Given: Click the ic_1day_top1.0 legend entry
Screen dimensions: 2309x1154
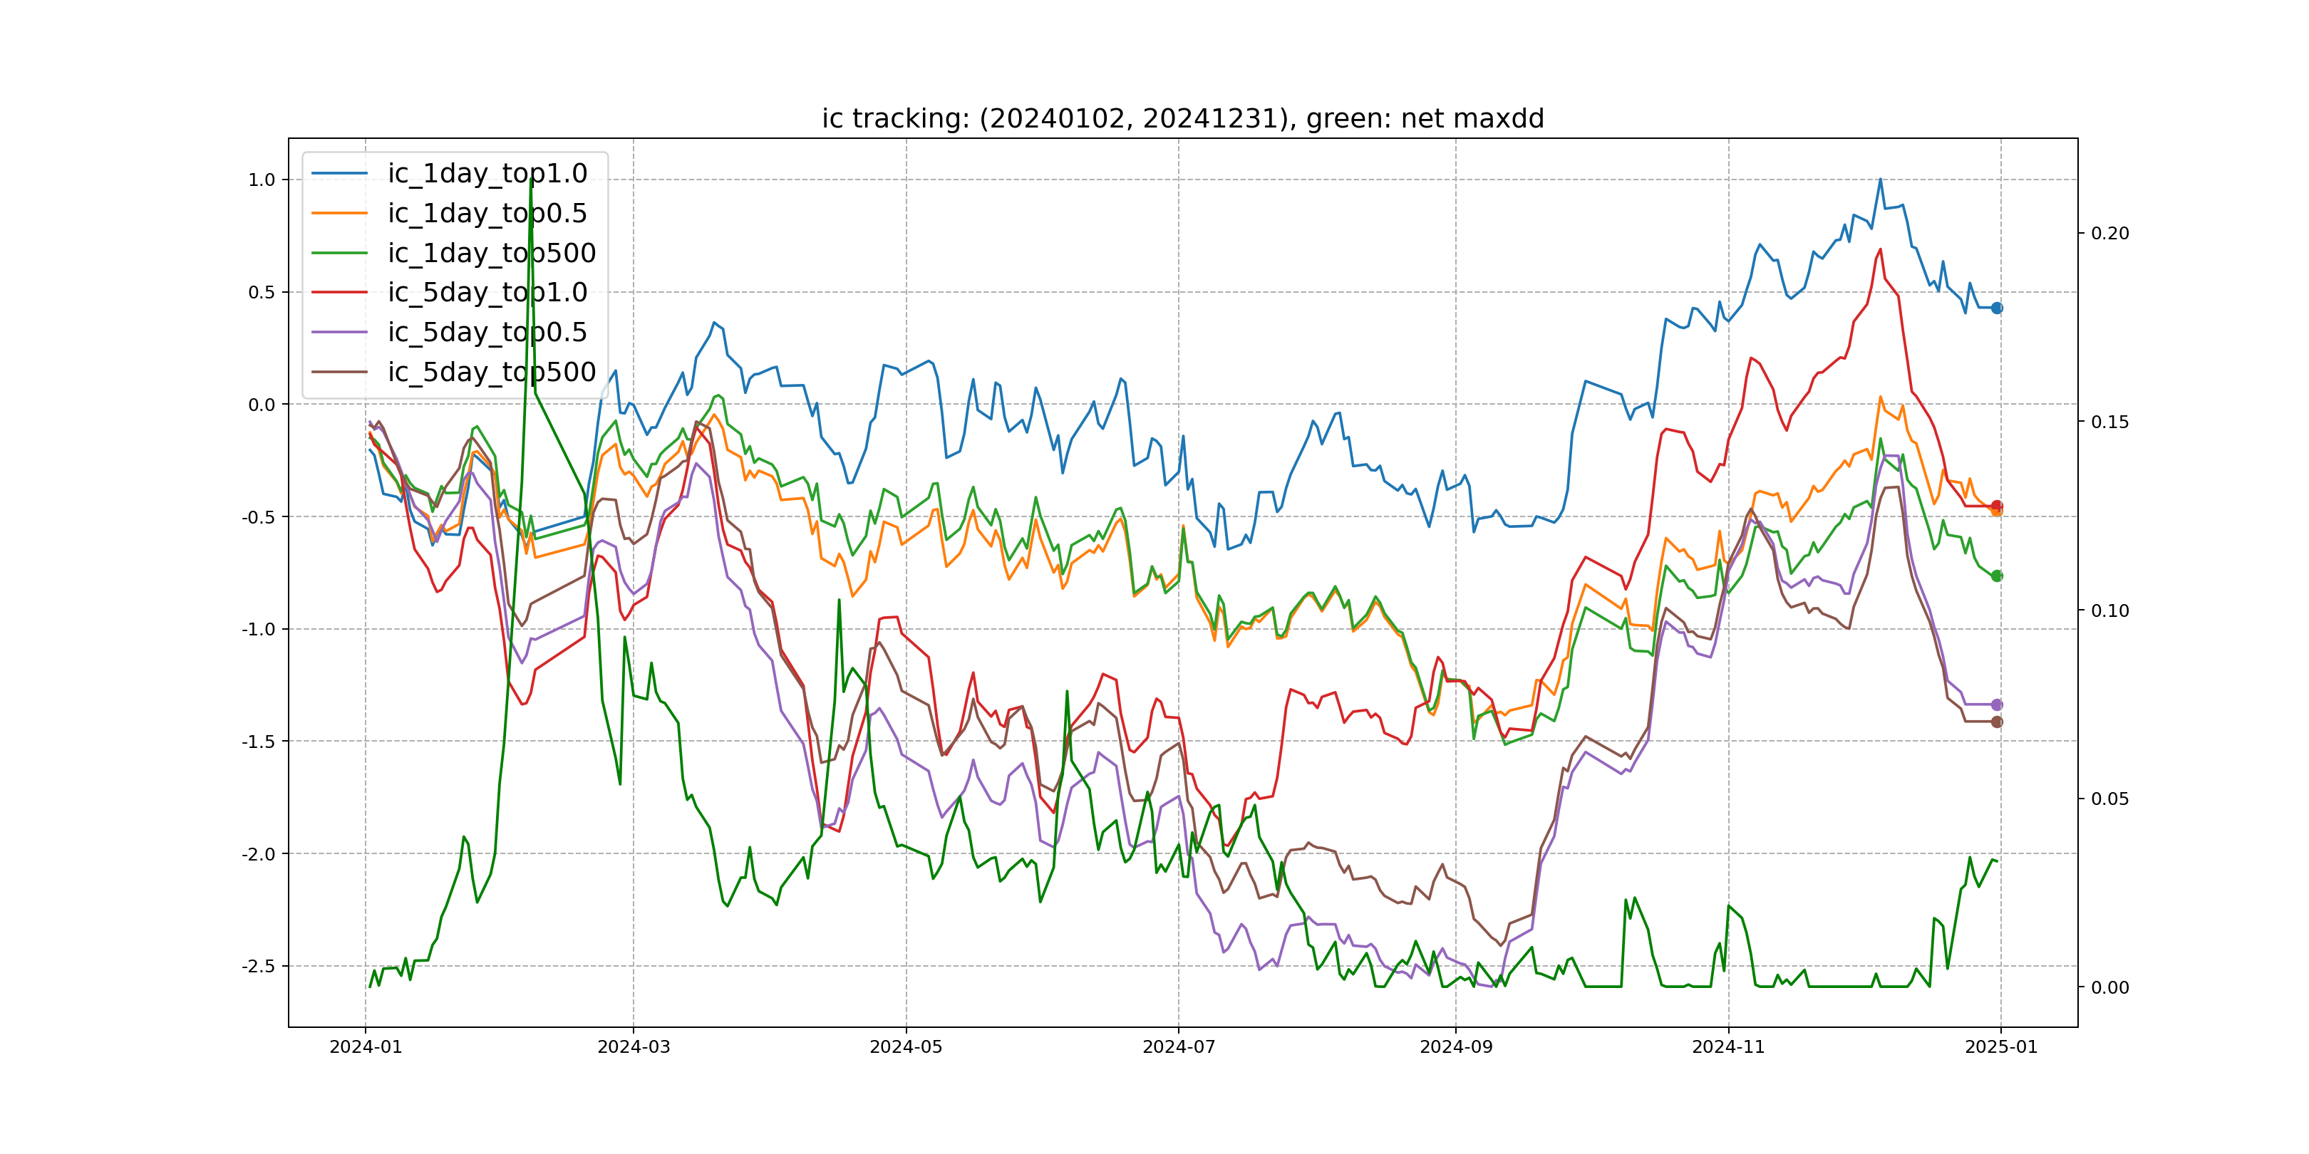Looking at the screenshot, I should (x=487, y=173).
